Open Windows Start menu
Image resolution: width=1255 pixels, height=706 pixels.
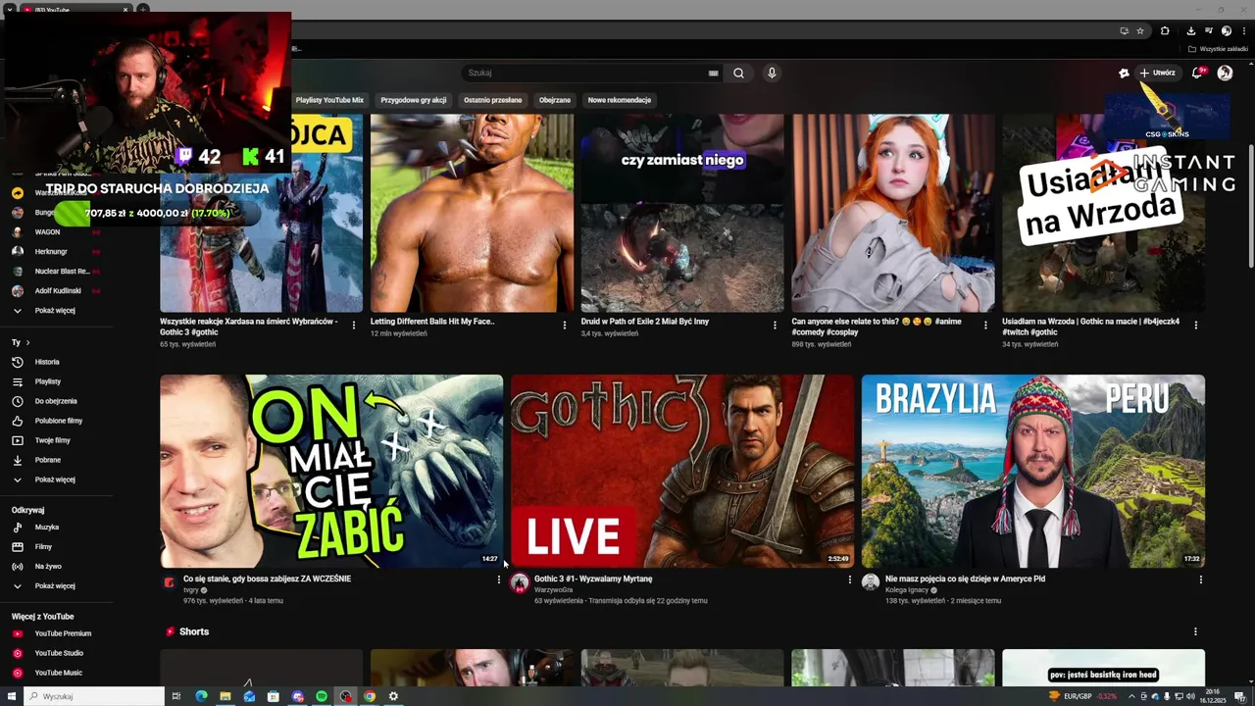[x=12, y=696]
